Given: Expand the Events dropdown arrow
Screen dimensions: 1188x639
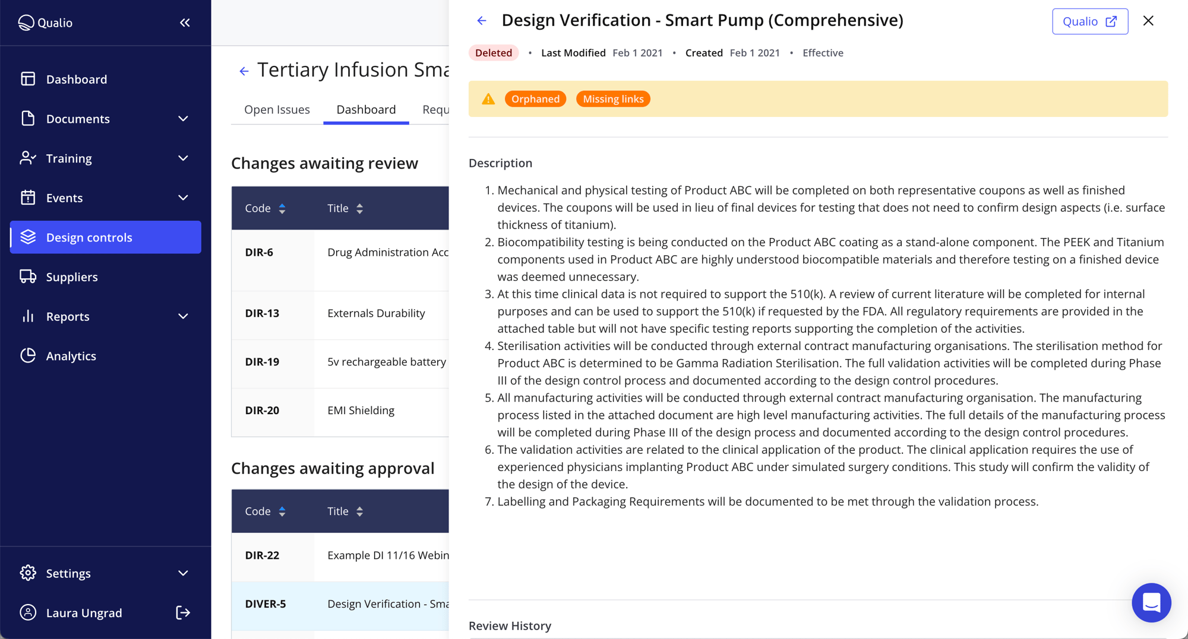Looking at the screenshot, I should (x=183, y=198).
